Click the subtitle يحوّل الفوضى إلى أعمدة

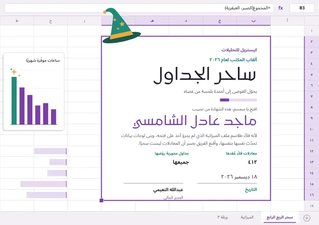(220, 91)
